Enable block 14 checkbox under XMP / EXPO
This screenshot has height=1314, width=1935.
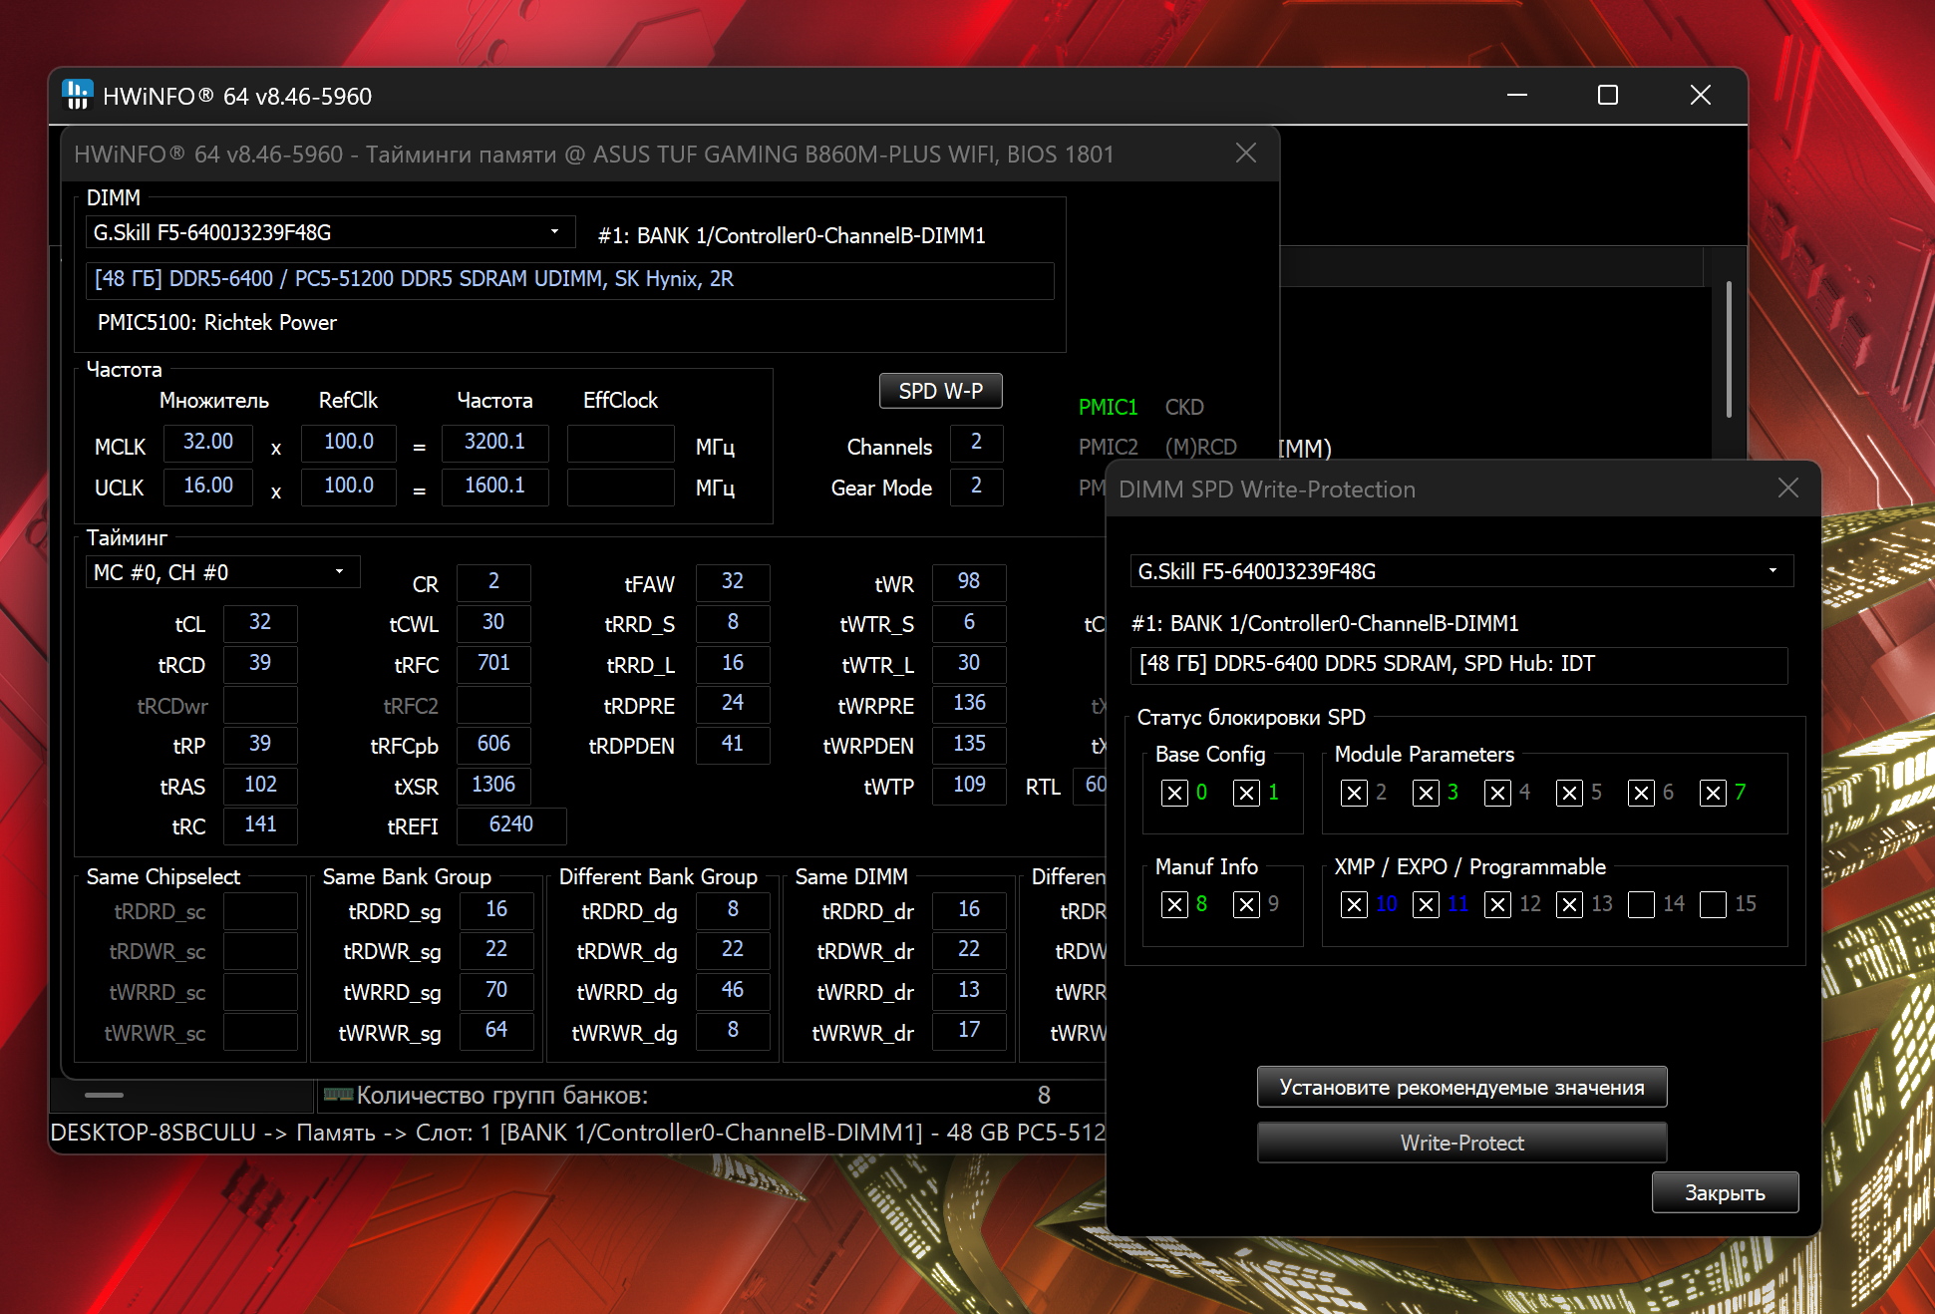point(1641,904)
